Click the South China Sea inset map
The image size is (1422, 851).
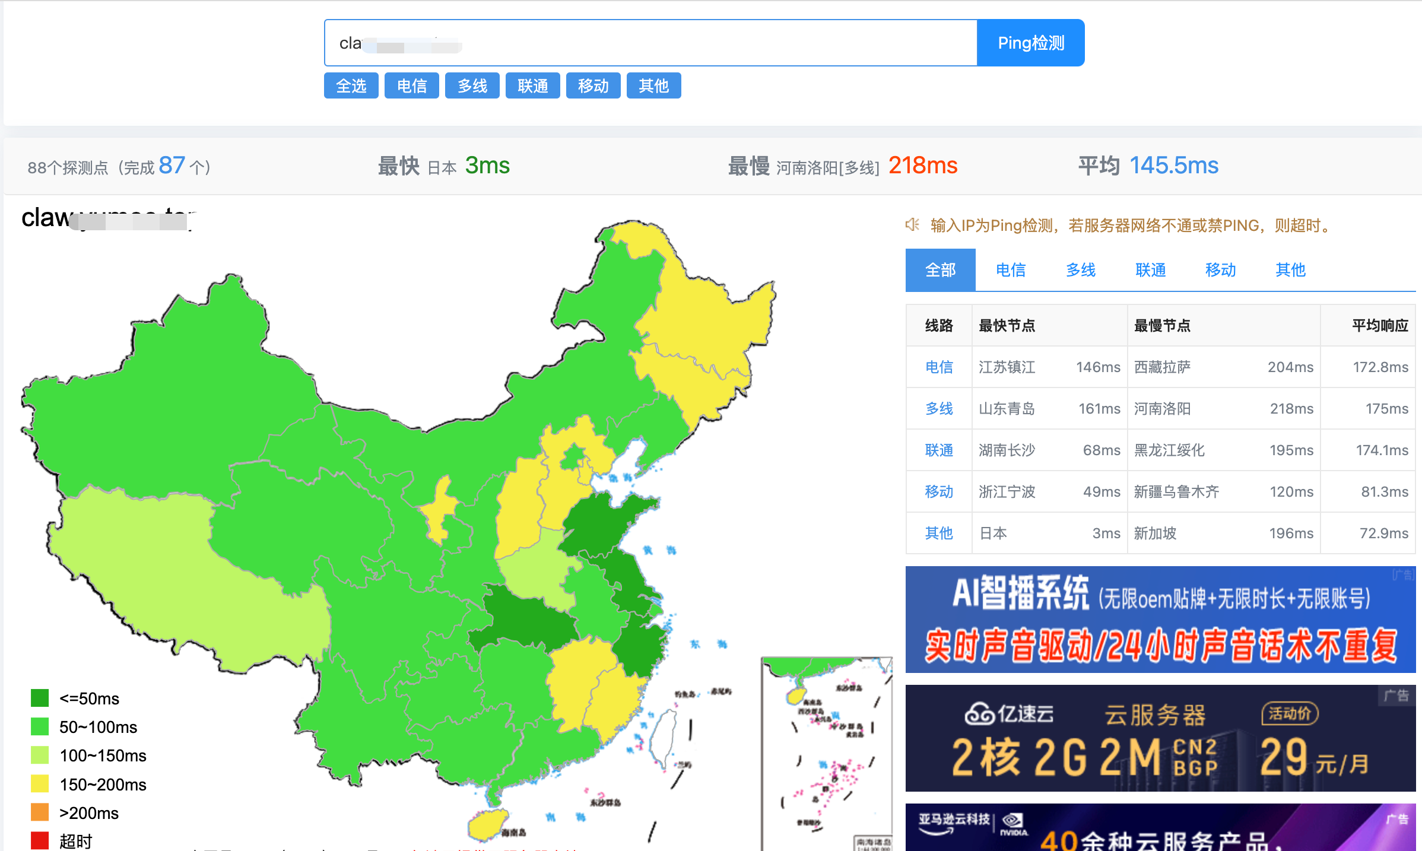[826, 754]
